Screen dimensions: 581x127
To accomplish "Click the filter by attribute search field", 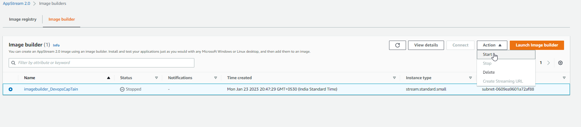I will click(x=101, y=63).
